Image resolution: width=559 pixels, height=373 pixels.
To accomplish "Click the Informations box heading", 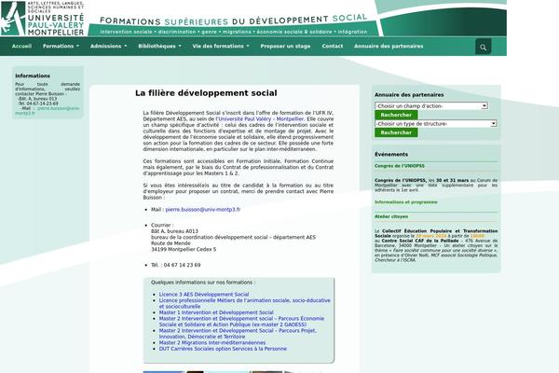I will tap(33, 76).
